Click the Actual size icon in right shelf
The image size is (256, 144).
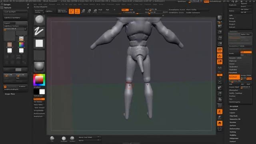(220, 38)
